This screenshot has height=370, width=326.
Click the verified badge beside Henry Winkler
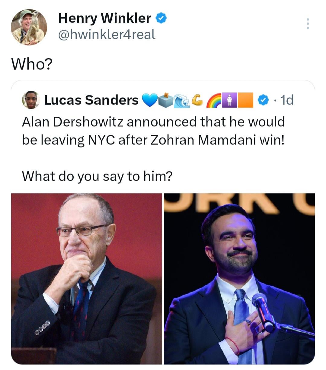pyautogui.click(x=161, y=18)
